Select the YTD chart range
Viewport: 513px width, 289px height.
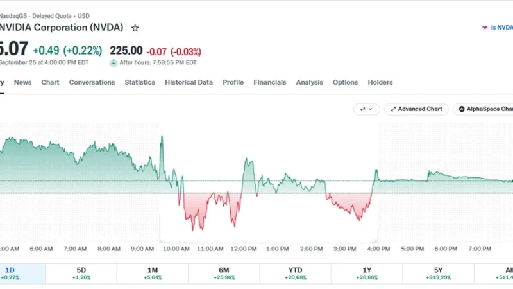[x=296, y=274]
